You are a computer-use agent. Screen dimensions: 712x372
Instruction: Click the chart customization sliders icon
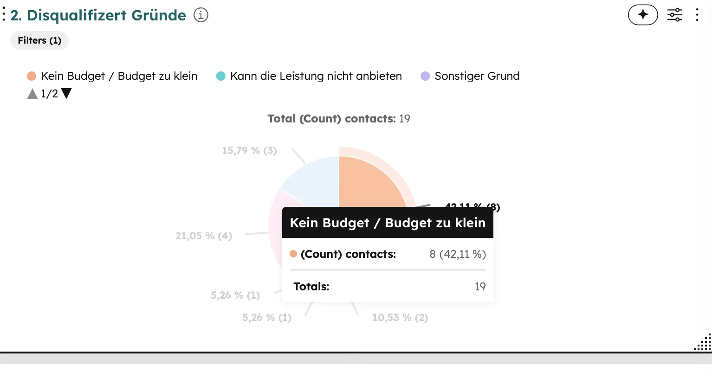pyautogui.click(x=674, y=14)
